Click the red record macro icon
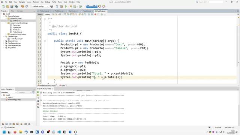Viewport: 240px width, 135px height. click(x=95, y=14)
